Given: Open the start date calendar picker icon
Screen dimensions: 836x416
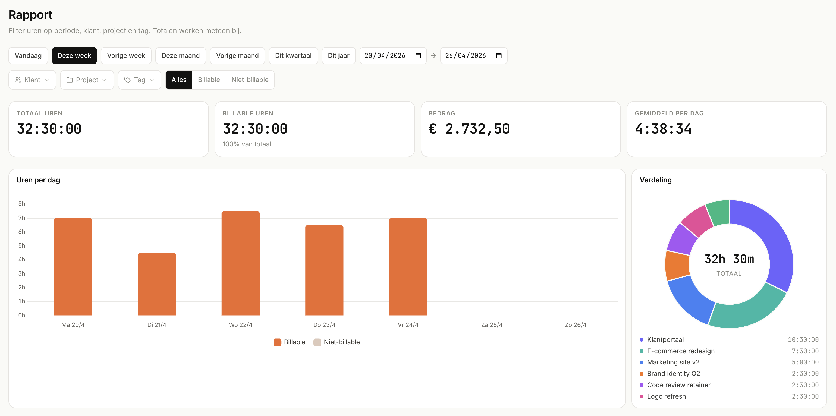Looking at the screenshot, I should 418,55.
